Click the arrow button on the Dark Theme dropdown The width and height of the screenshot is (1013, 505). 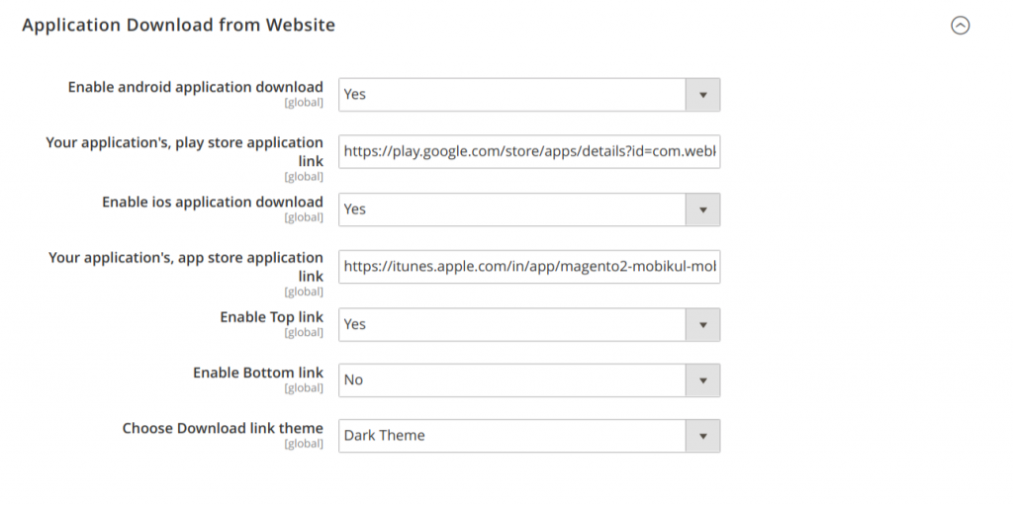[x=703, y=436]
